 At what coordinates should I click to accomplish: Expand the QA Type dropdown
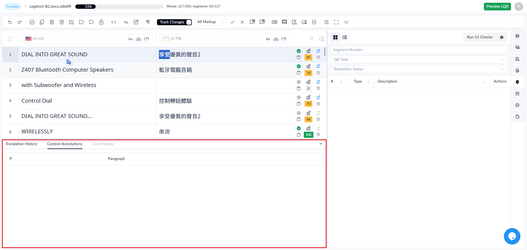(419, 60)
